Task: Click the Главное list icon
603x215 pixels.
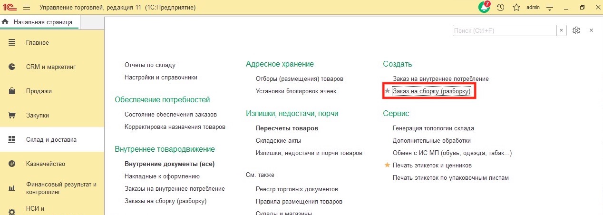Action: coord(12,43)
